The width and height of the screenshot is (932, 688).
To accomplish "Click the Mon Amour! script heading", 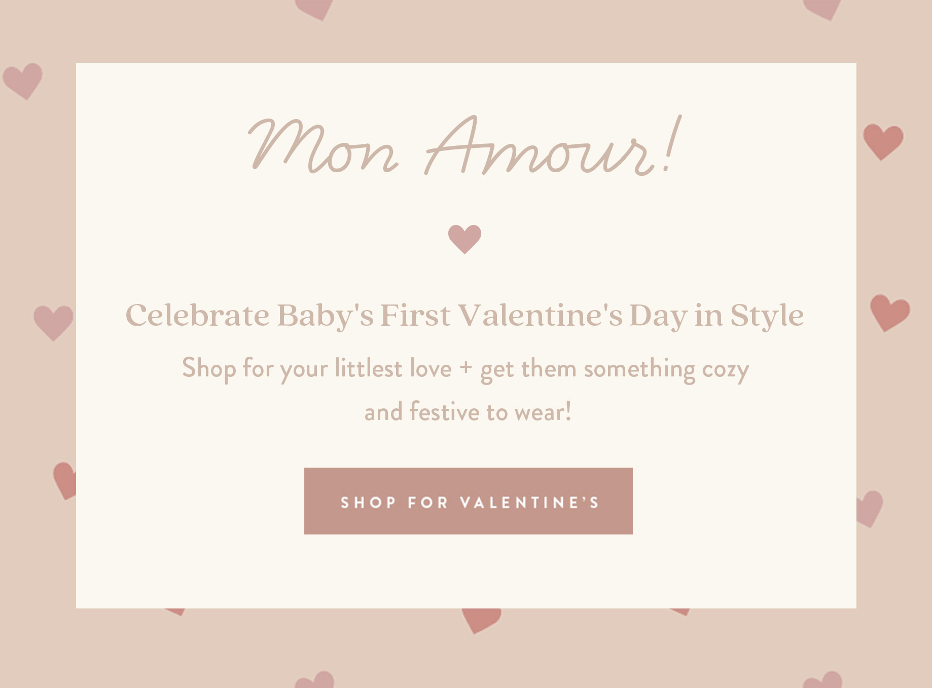I will (464, 146).
